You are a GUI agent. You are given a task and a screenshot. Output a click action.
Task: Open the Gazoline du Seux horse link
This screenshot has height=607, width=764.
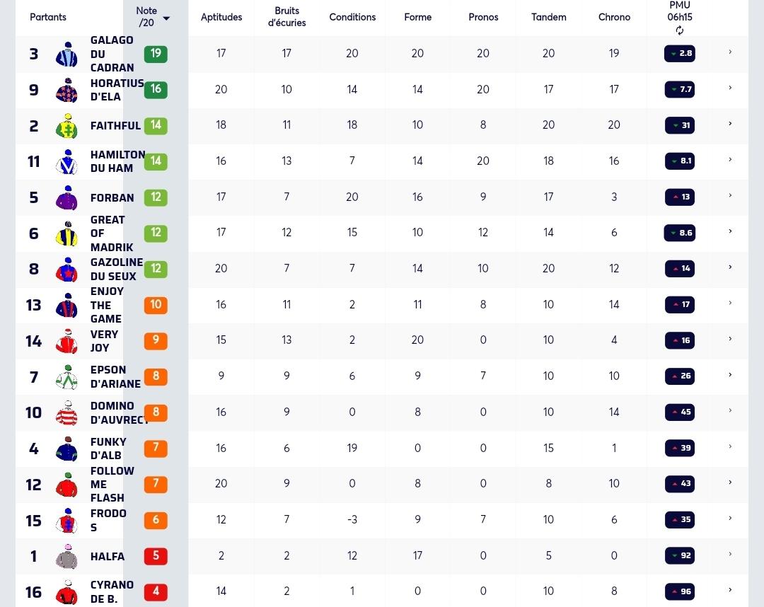[117, 270]
